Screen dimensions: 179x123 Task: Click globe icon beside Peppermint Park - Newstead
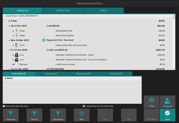pos(44,40)
